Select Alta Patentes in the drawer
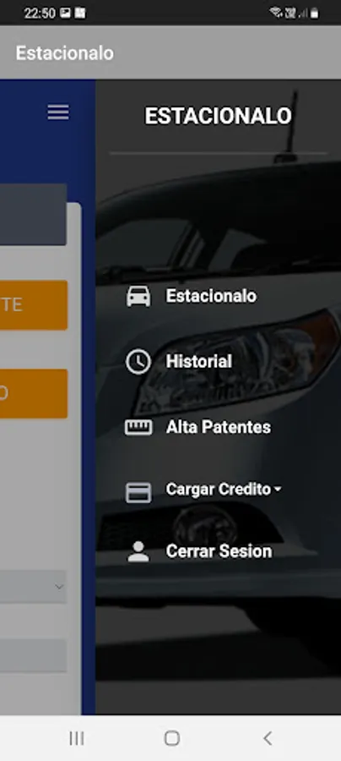The height and width of the screenshot is (761, 341). coord(219,427)
